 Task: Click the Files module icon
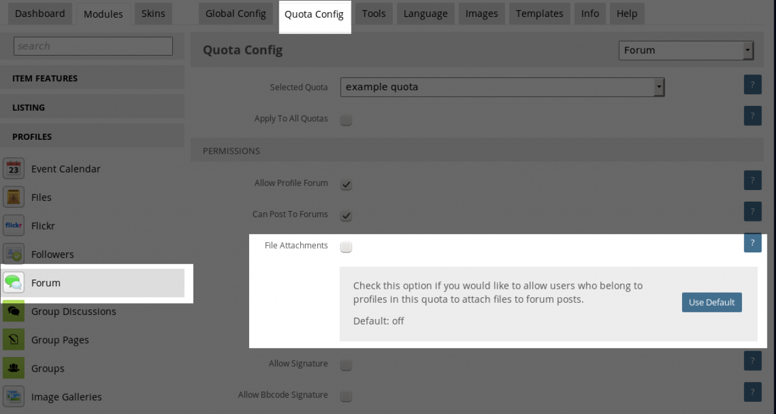coord(14,197)
